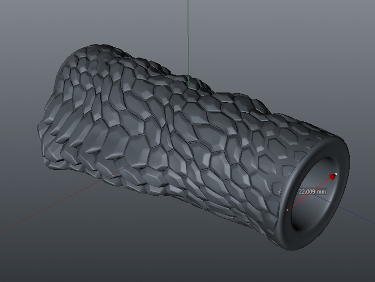Image resolution: width=375 pixels, height=282 pixels.
Task: Select the white measurement start point on the rim
Action: tap(287, 210)
